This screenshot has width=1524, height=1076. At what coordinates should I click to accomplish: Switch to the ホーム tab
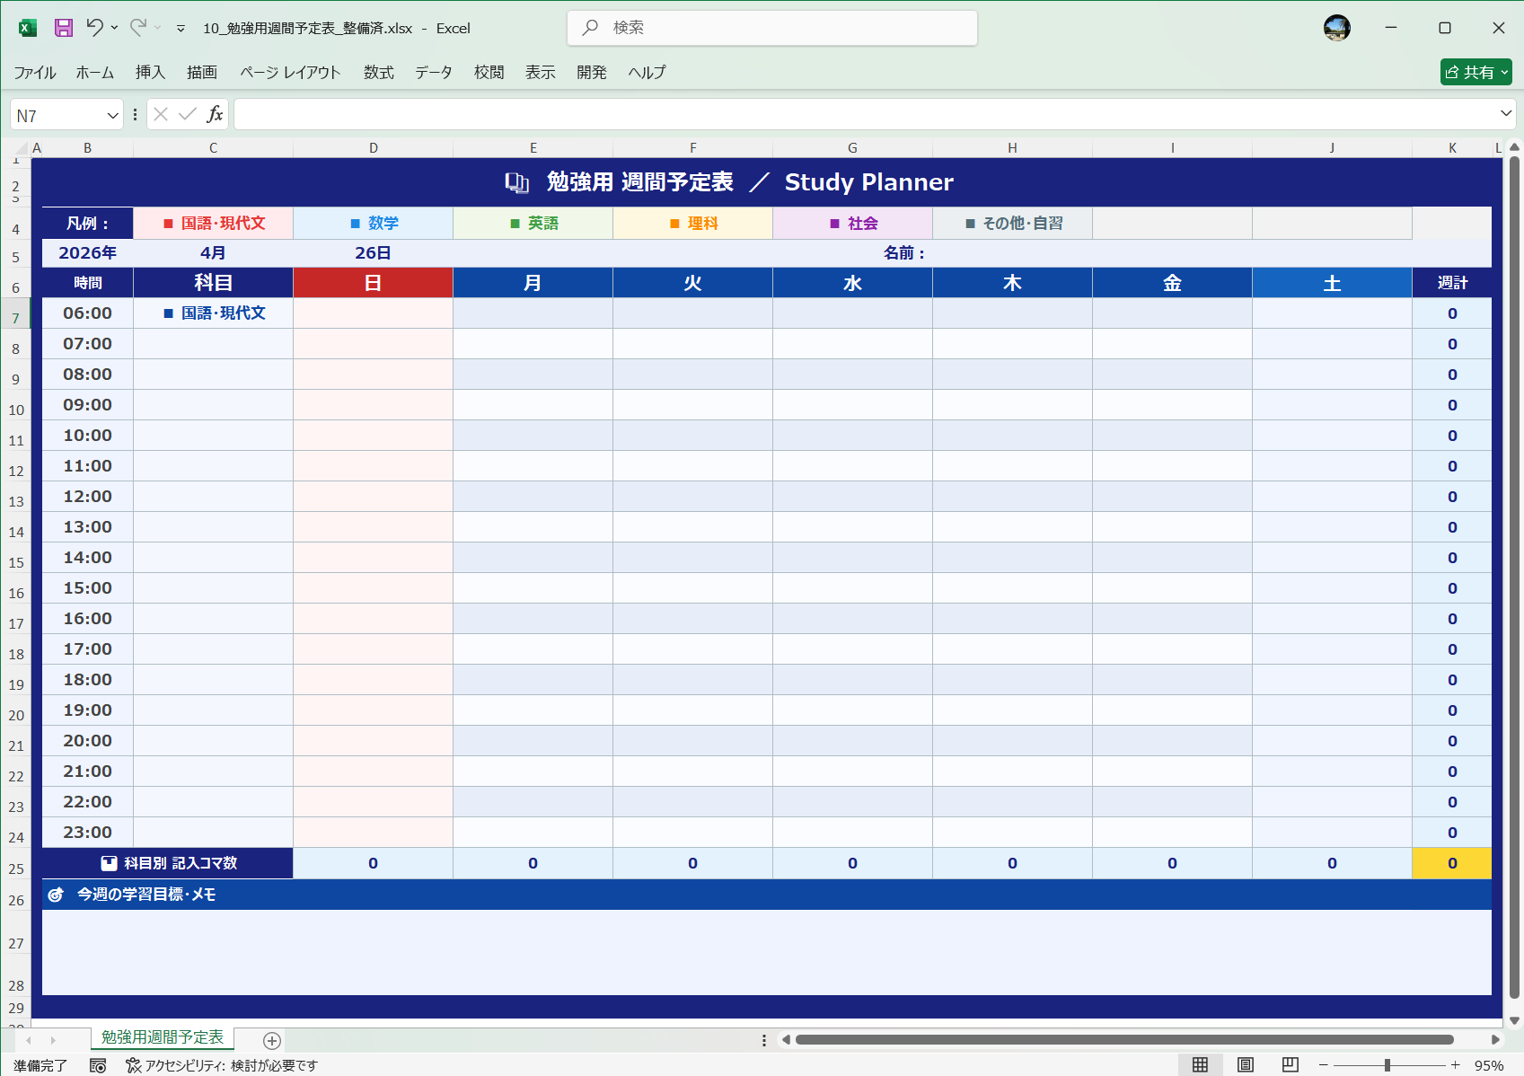95,73
